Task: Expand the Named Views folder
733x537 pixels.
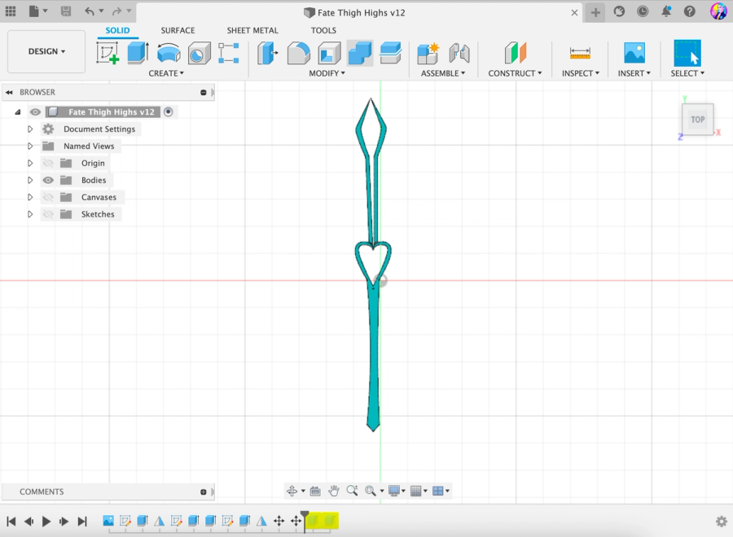Action: tap(30, 146)
